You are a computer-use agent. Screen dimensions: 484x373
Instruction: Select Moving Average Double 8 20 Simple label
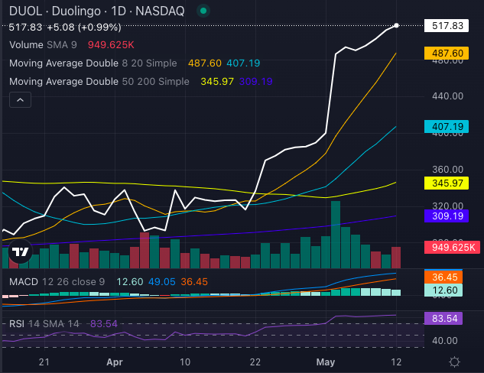93,63
